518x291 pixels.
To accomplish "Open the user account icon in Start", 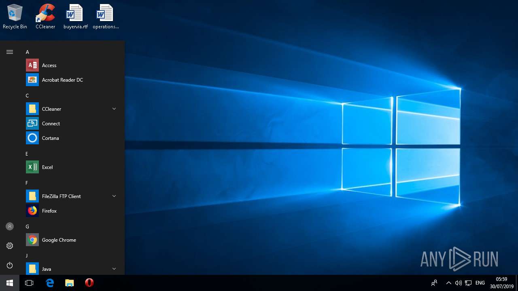I will [10, 226].
